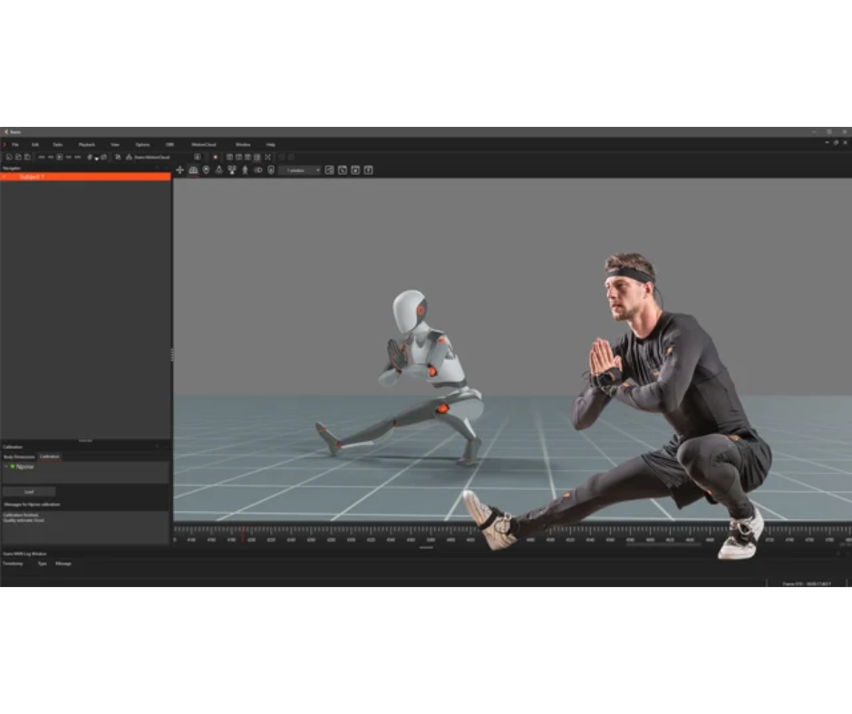Switch to the Body Dimensions tab
Viewport: 852px width, 714px height.
19,456
